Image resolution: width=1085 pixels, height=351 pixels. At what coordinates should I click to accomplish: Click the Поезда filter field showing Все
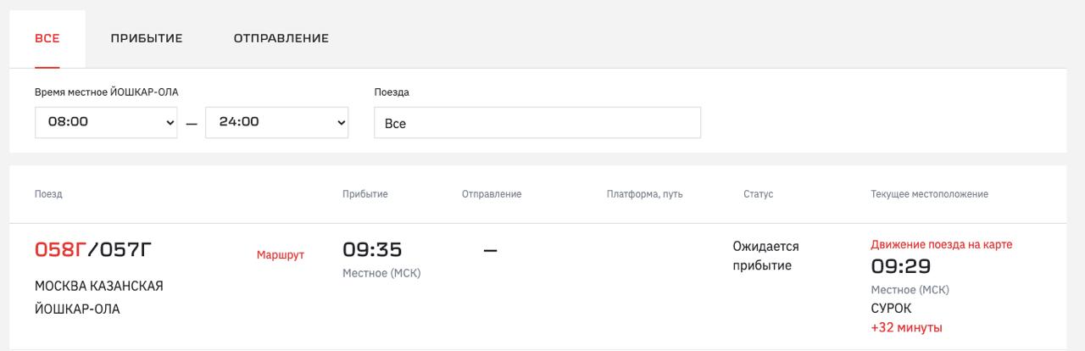click(537, 123)
